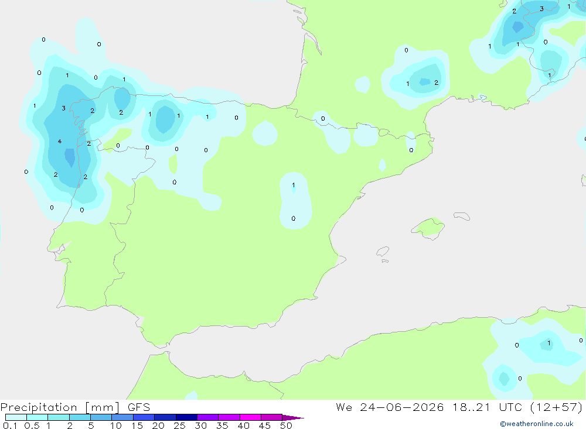The height and width of the screenshot is (429, 586).
Task: Click the '18..21 UTC' time range text
Action: (x=487, y=407)
